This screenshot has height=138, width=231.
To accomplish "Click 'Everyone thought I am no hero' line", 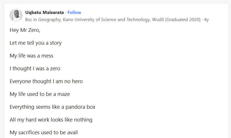I will (x=46, y=81).
